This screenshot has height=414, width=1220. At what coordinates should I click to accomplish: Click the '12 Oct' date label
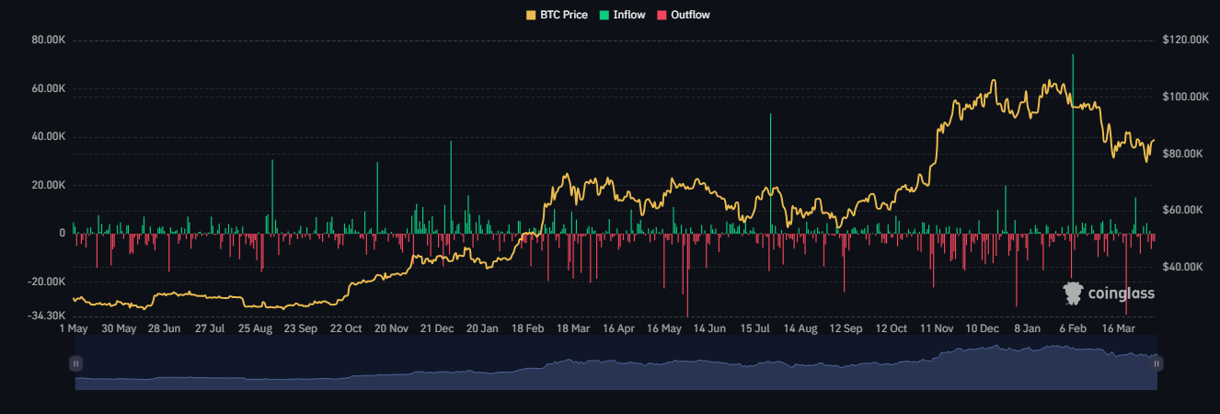pos(892,328)
